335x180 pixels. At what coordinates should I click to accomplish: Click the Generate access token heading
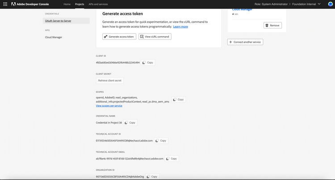tap(123, 14)
